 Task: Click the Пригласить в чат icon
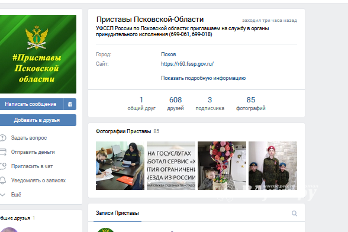click(x=3, y=166)
